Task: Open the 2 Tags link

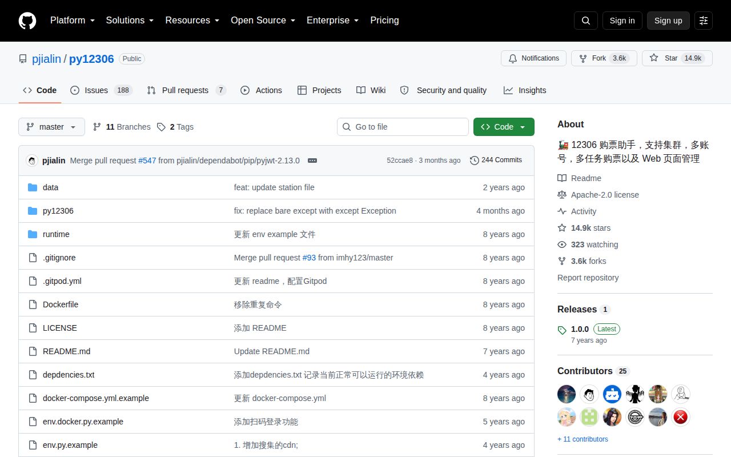Action: tap(175, 127)
